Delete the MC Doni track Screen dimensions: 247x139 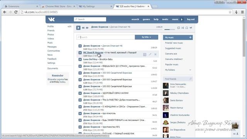[155, 54]
